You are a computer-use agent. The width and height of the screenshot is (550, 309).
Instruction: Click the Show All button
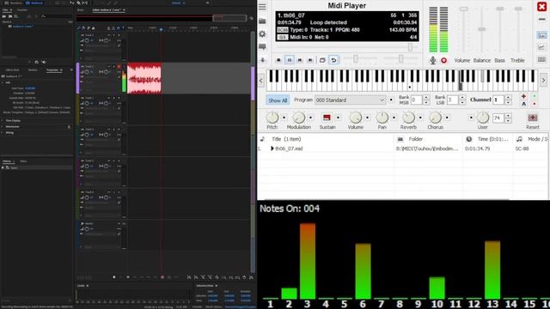[x=278, y=100]
